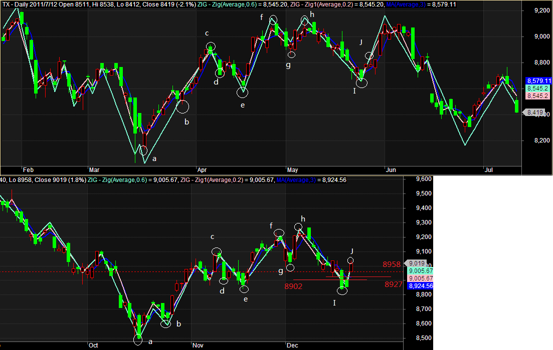
Task: Click 8,800 on the Feb–Jul chart price axis
Action: pyautogui.click(x=542, y=62)
